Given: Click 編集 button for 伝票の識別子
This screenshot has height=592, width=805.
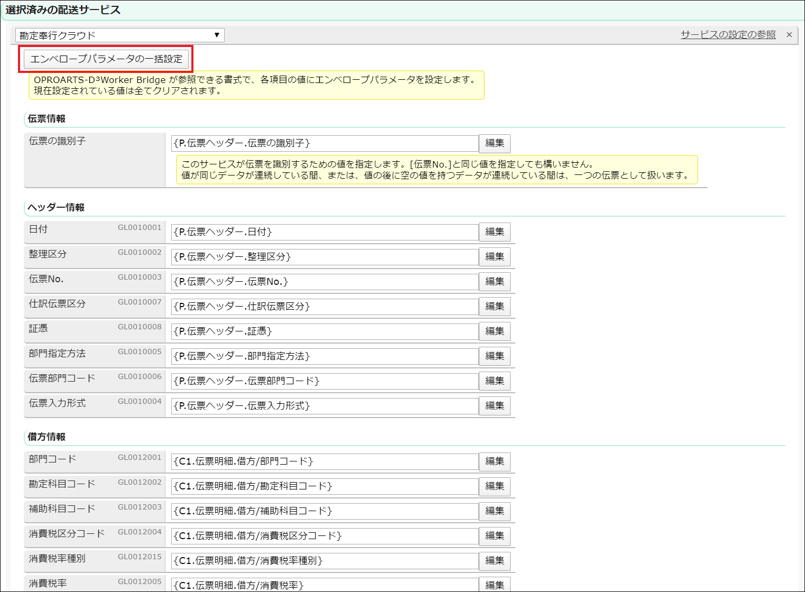Looking at the screenshot, I should (x=494, y=143).
